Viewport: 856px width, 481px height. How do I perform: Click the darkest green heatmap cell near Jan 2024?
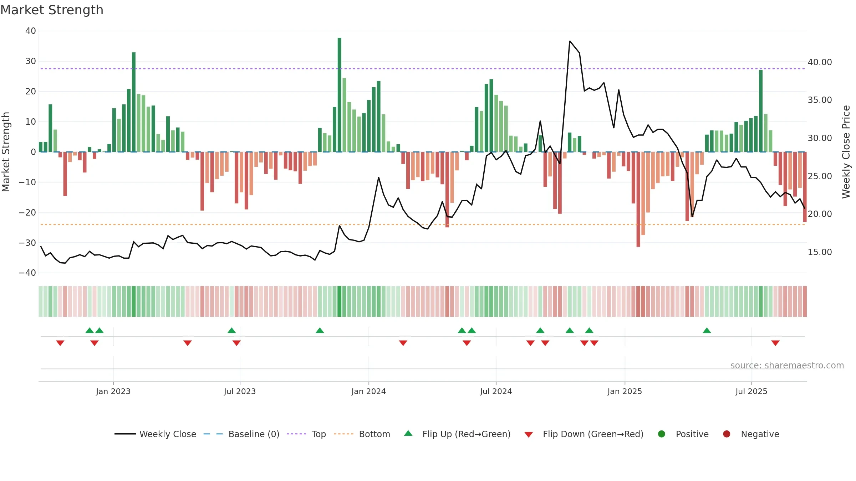coord(340,301)
